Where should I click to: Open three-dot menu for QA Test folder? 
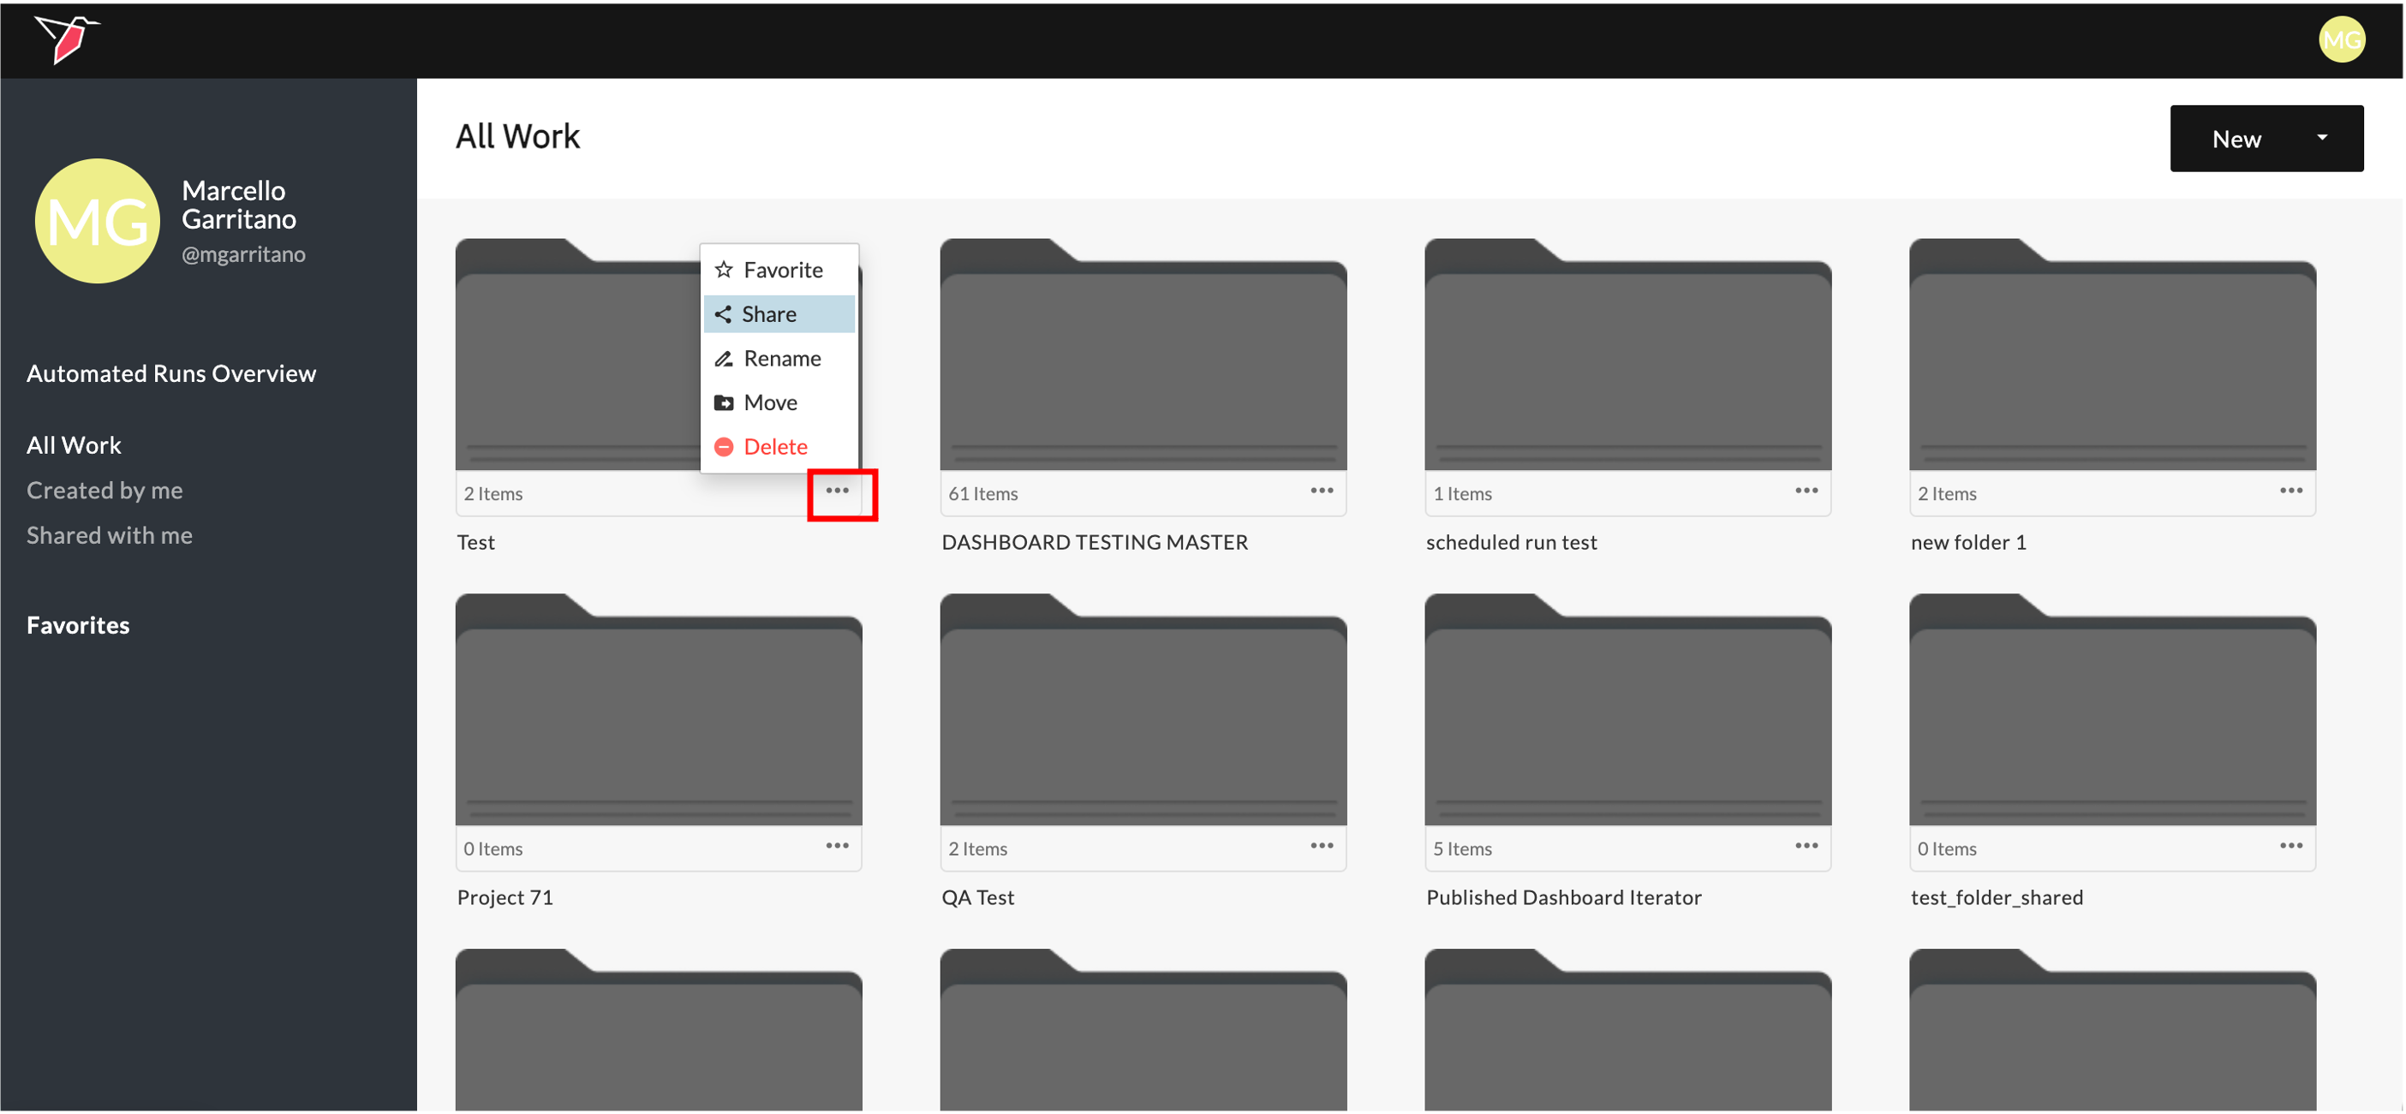point(1321,846)
